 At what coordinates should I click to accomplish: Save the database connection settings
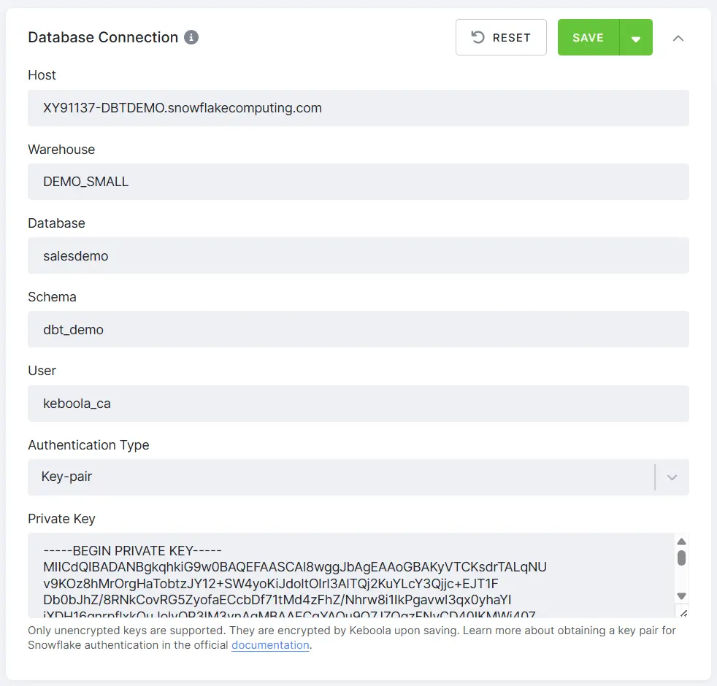coord(588,37)
